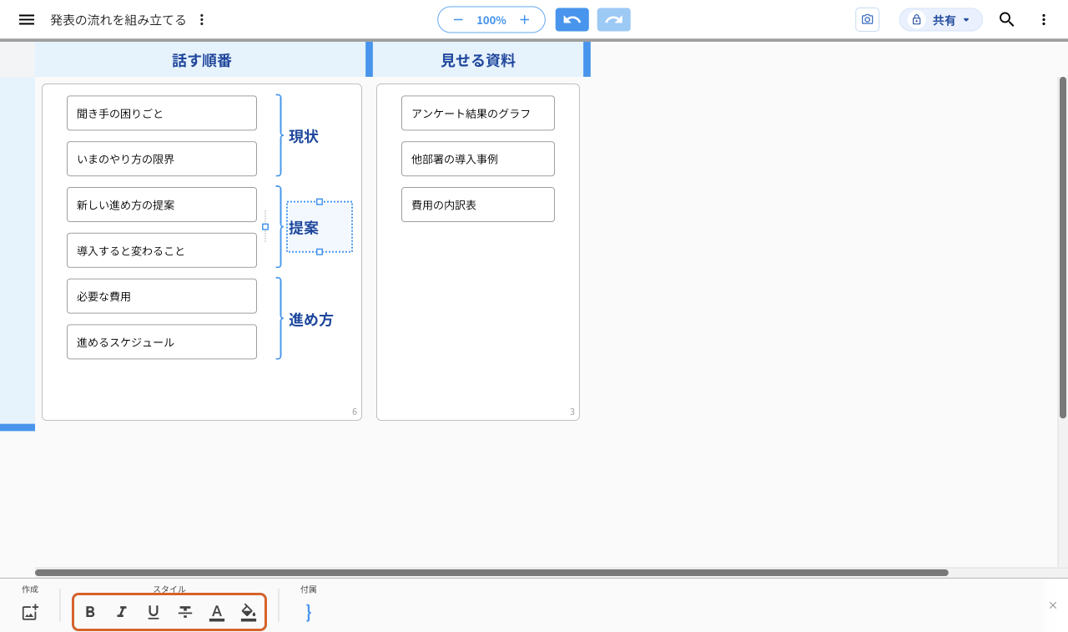The image size is (1068, 632).
Task: Click the left handle beside 提案
Action: coord(265,227)
